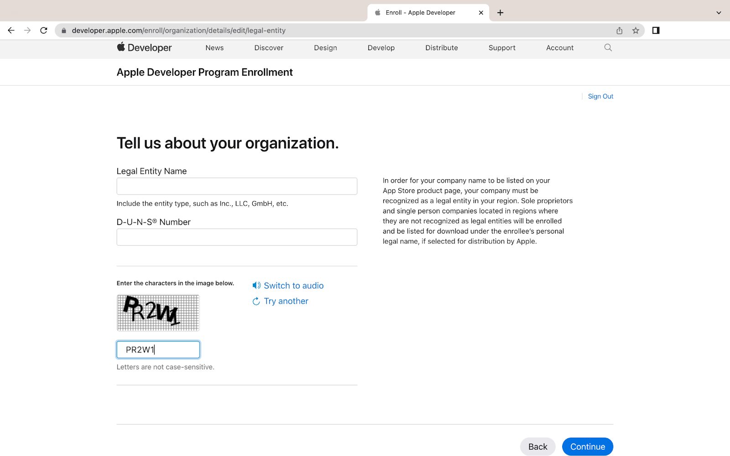
Task: Click Switch to audio link
Action: tap(294, 285)
